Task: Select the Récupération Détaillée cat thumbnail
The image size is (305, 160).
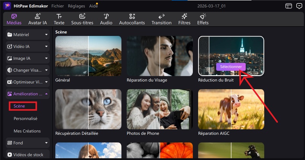Action: point(88,109)
